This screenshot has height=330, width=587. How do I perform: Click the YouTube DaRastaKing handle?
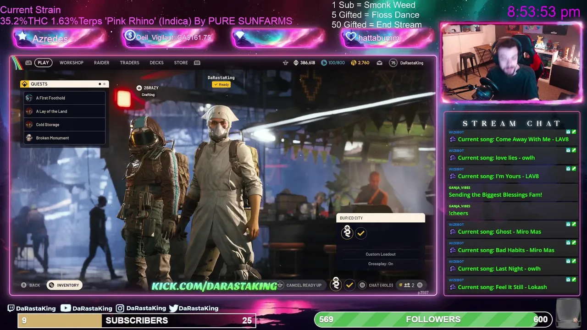click(87, 308)
